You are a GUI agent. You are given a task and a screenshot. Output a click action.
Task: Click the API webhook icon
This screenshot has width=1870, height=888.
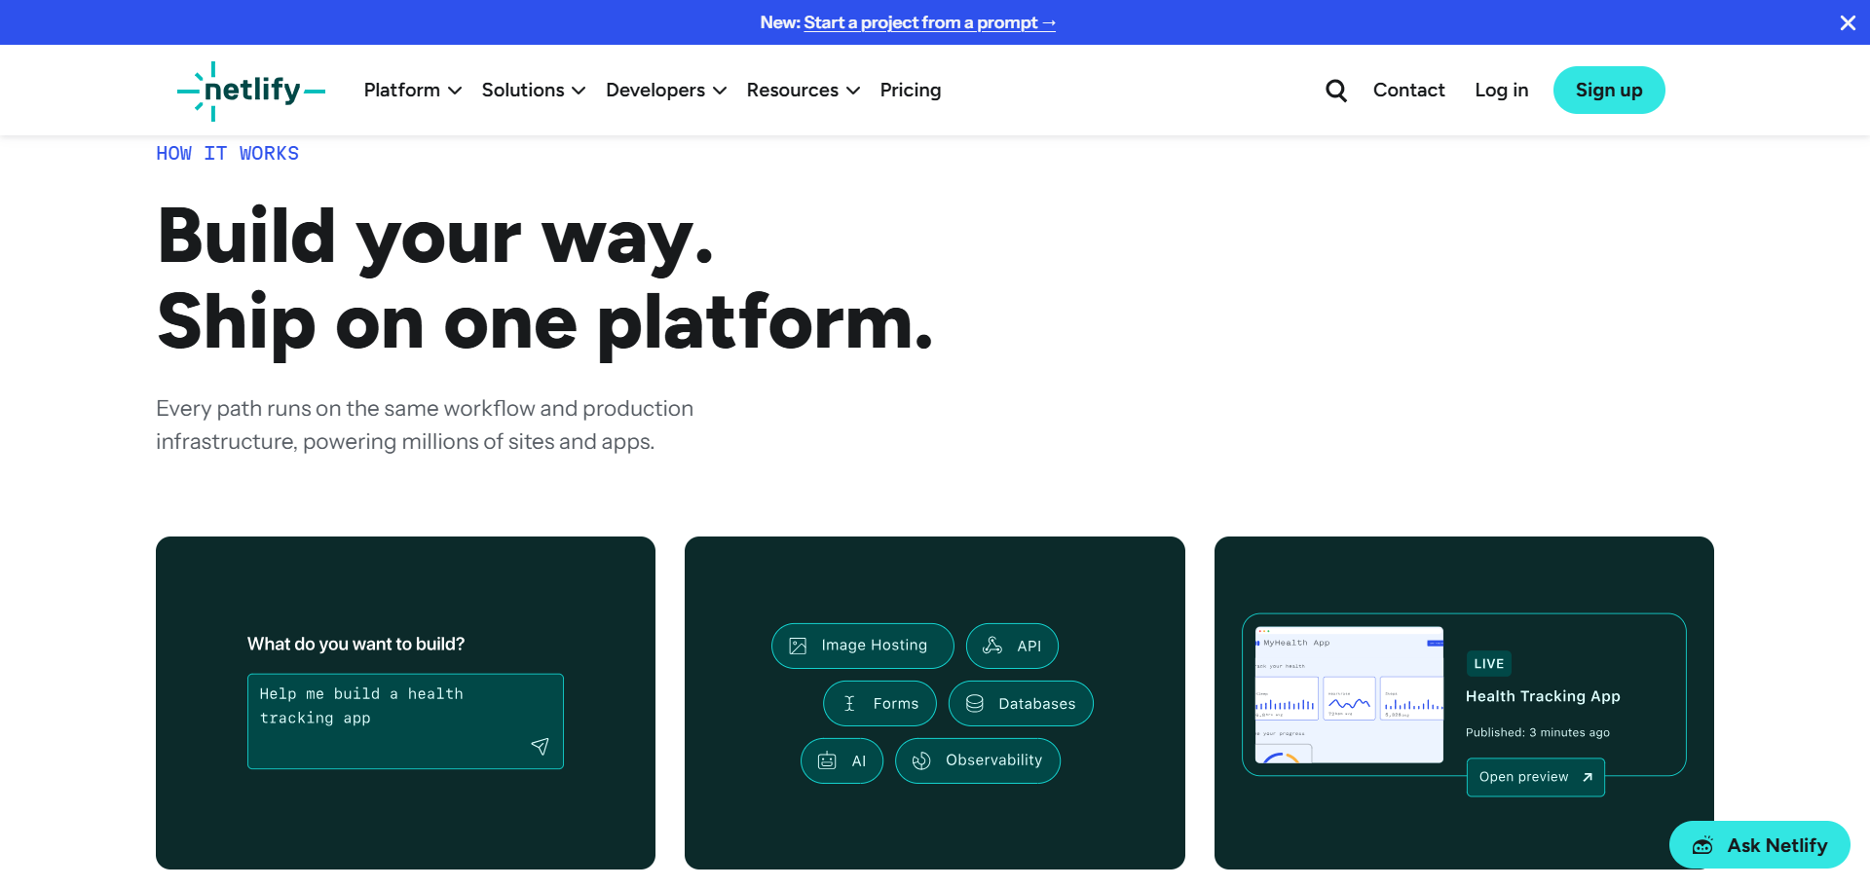[992, 646]
